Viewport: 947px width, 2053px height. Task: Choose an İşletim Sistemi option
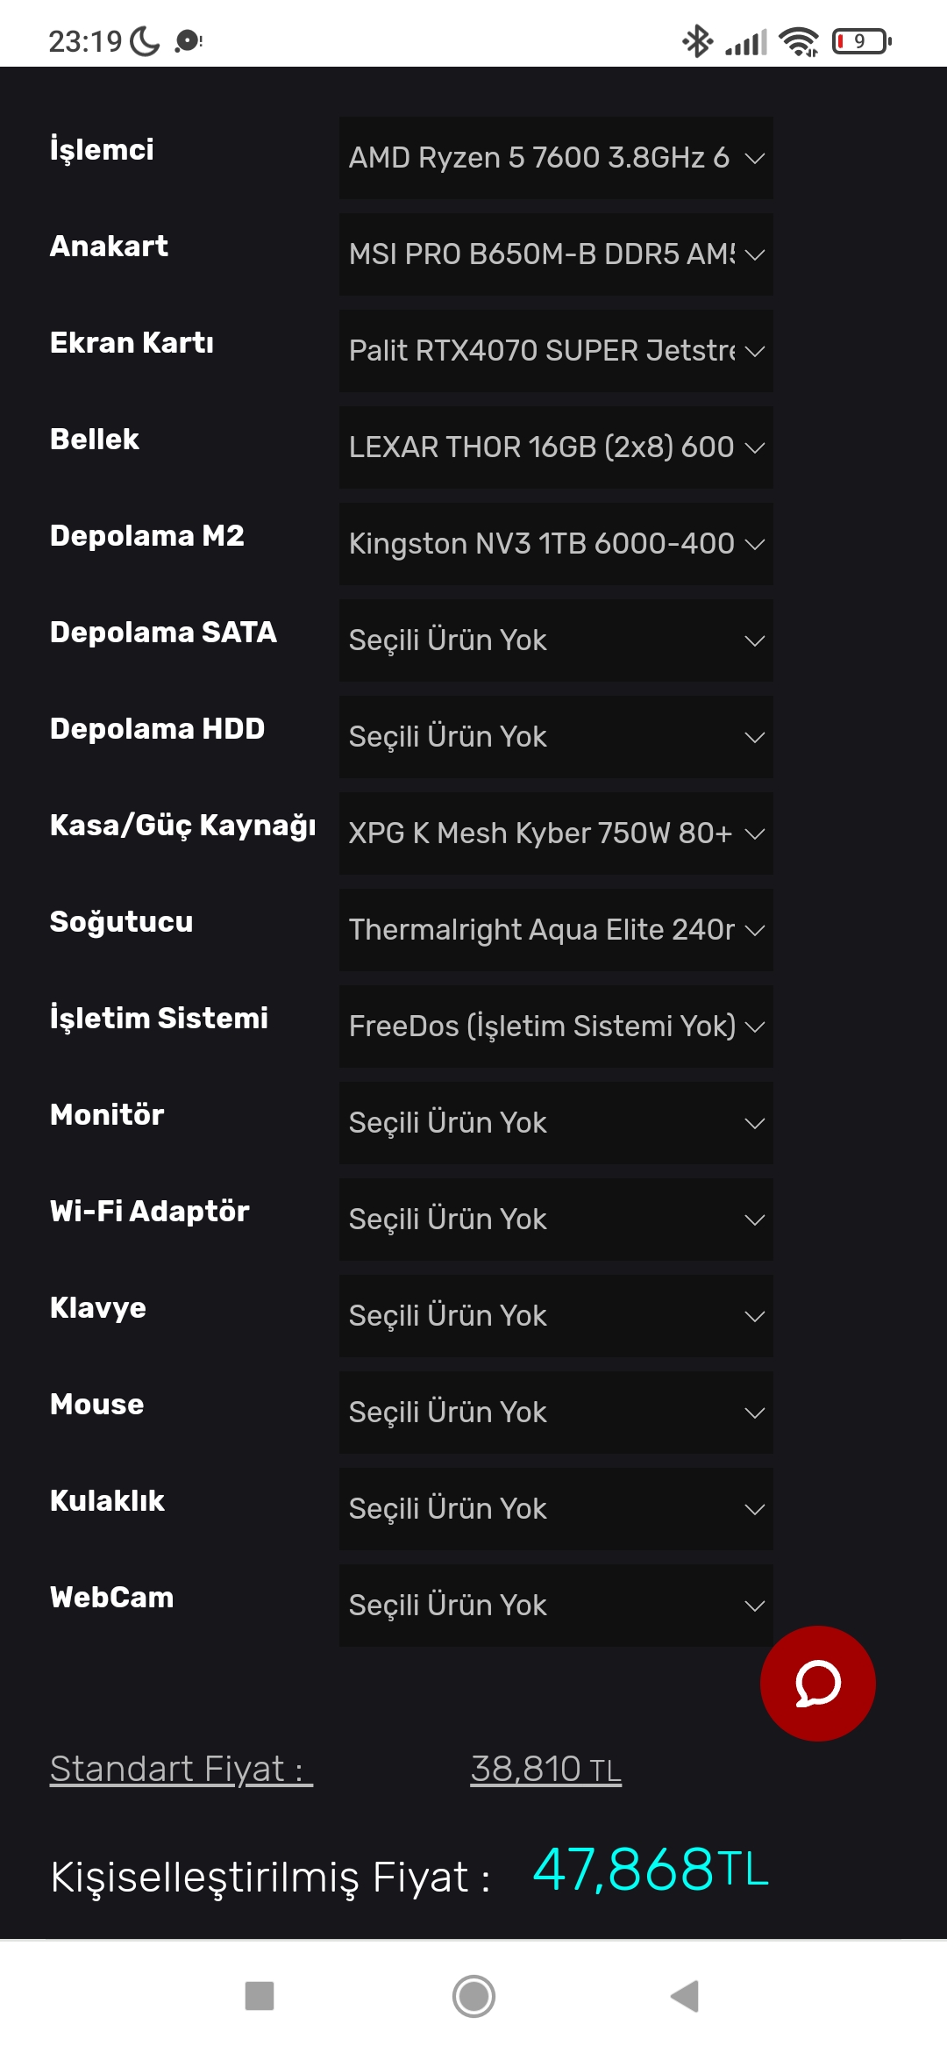tap(556, 1026)
